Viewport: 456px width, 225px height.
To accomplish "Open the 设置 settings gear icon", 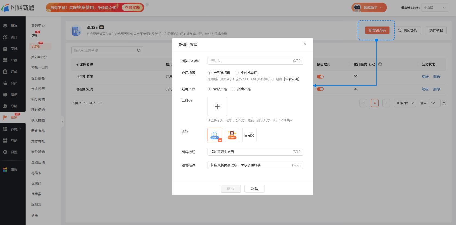I will [5, 152].
